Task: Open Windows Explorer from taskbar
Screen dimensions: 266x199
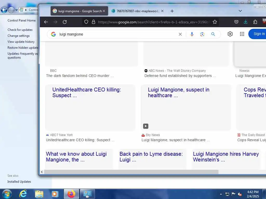Action: pos(39,194)
